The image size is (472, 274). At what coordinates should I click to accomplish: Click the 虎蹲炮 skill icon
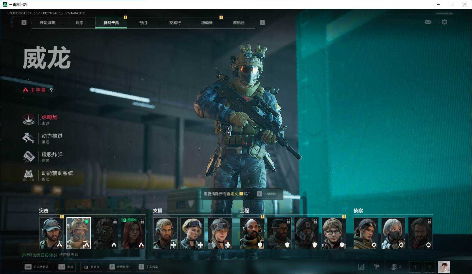click(29, 119)
